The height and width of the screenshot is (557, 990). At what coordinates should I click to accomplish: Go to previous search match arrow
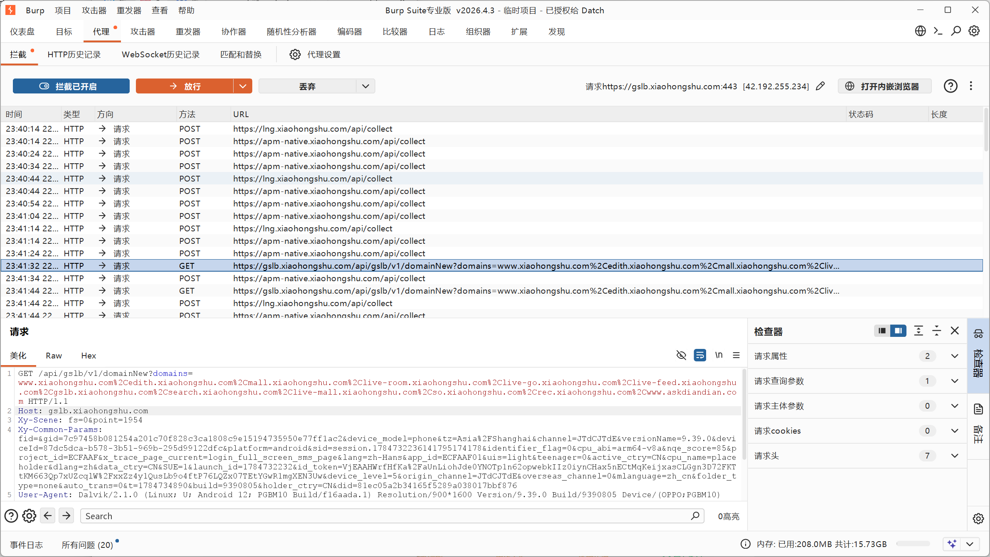(x=48, y=516)
